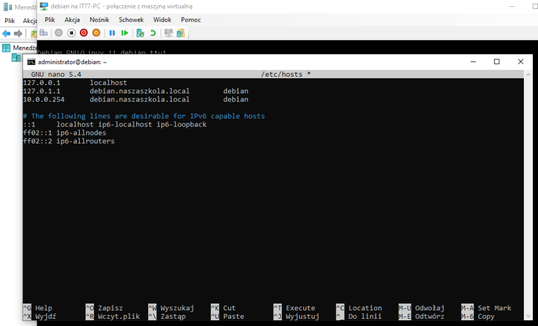Screen dimensions: 538x326
Task: Open the Pomoc menu
Action: 191,19
